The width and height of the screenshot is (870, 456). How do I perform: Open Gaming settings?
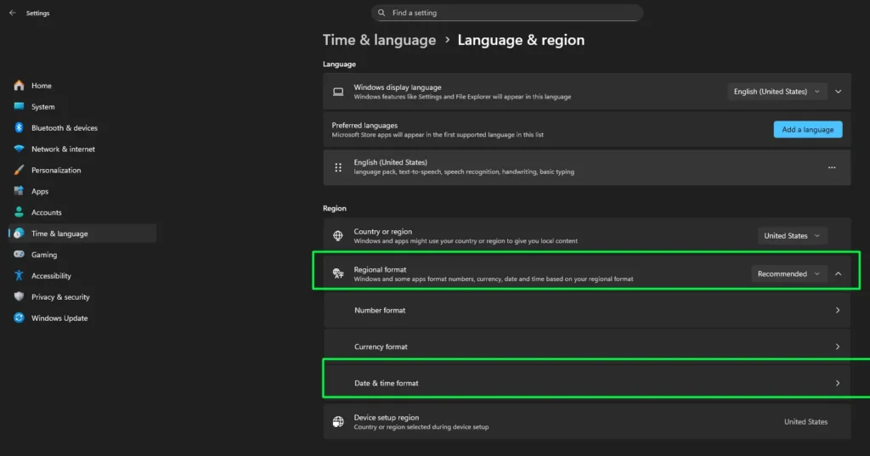(x=82, y=255)
